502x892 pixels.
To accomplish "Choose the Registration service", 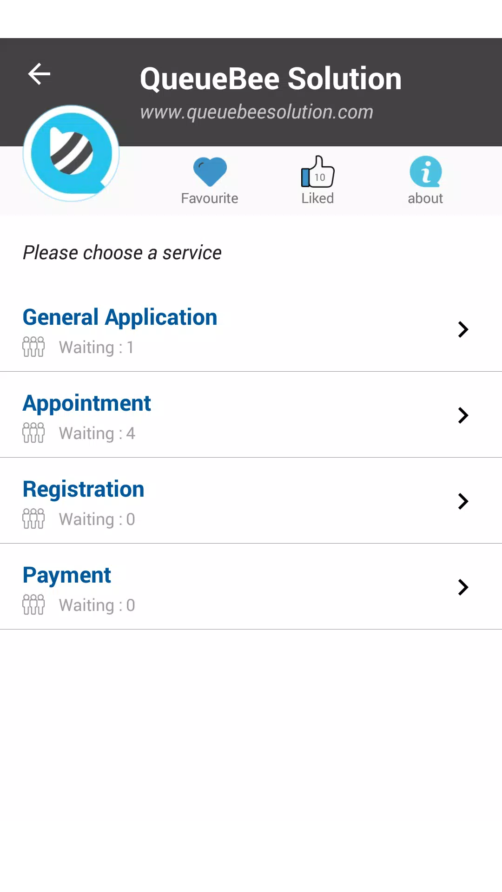I will pos(251,501).
